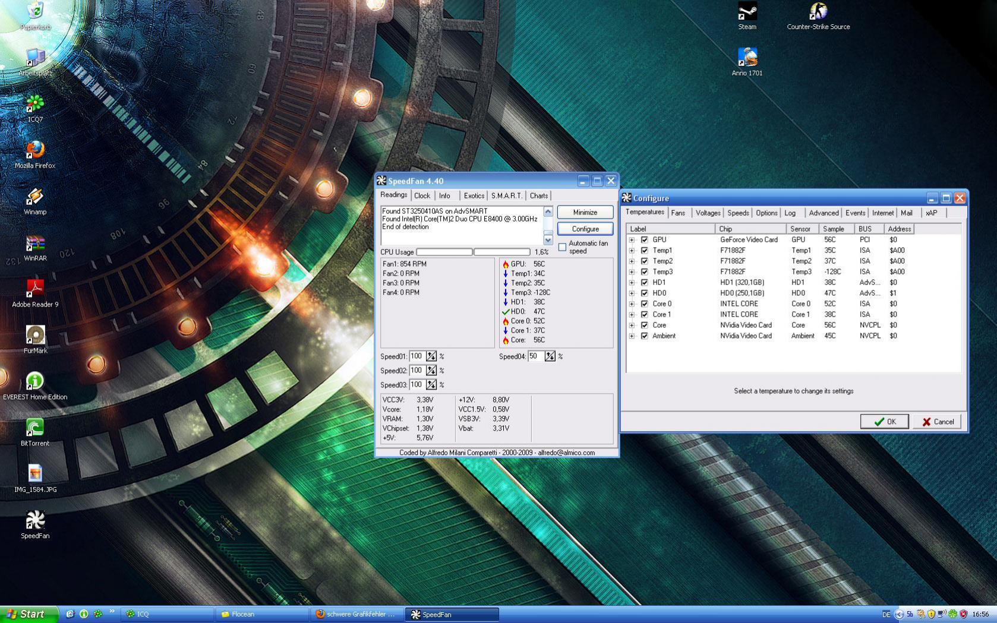The width and height of the screenshot is (997, 623).
Task: Open the BitTorrent desktop icon
Action: [35, 428]
